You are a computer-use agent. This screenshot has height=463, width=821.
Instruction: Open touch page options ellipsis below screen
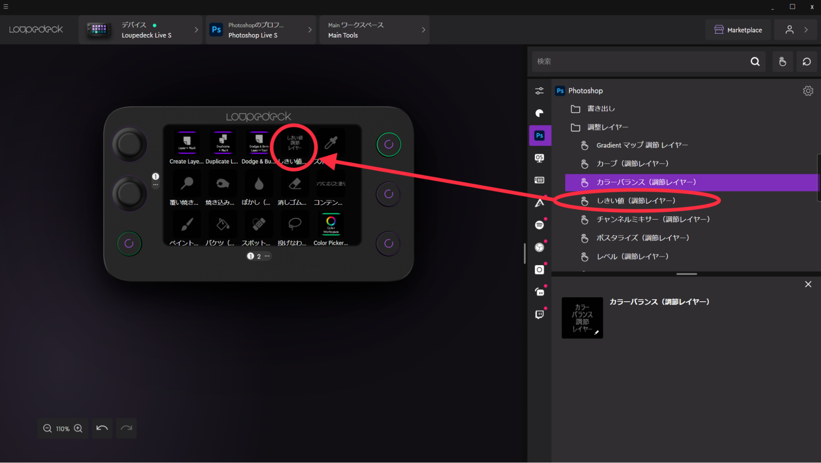click(x=267, y=256)
